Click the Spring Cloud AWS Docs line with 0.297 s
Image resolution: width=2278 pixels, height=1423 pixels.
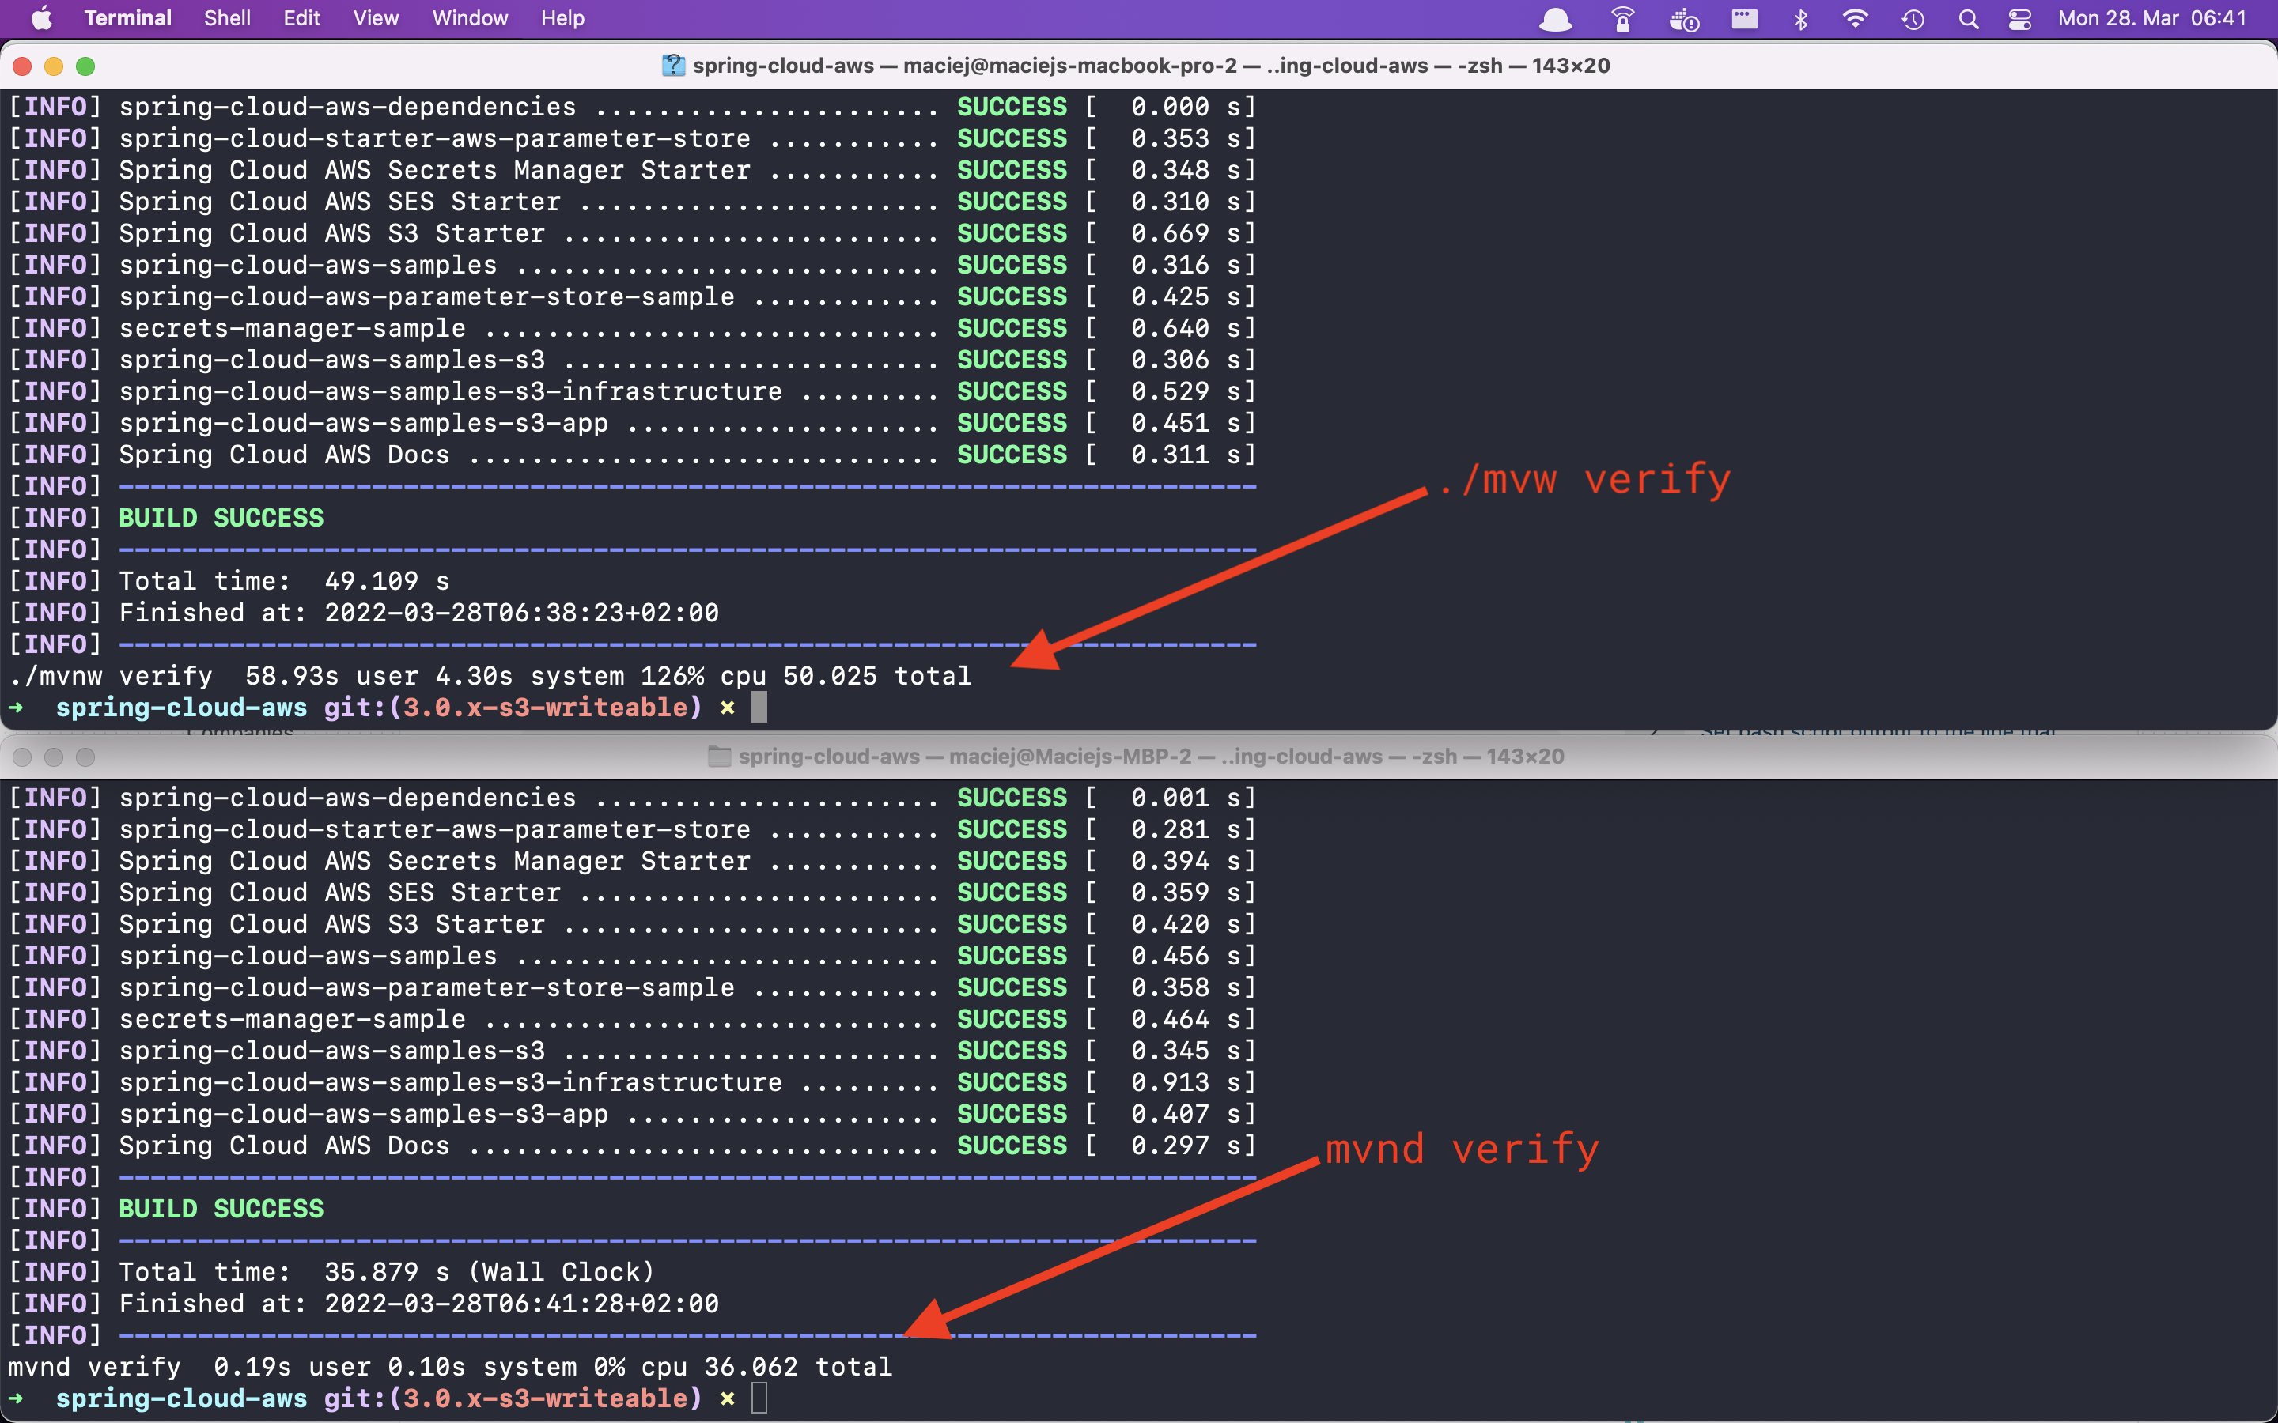pos(633,1146)
